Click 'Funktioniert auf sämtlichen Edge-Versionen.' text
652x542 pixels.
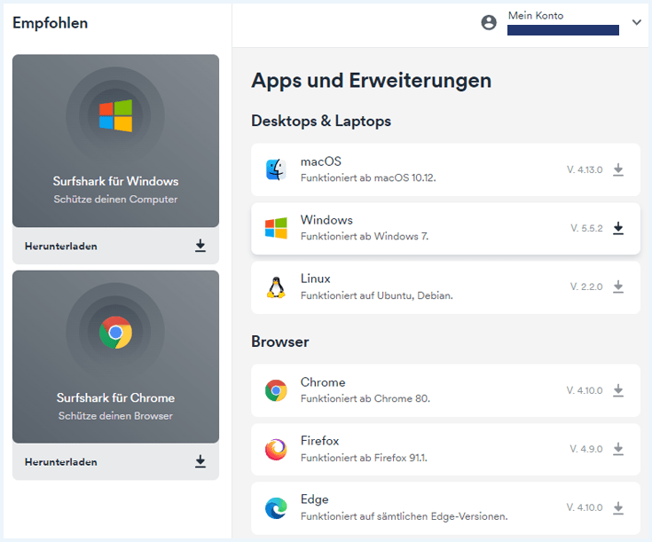click(404, 516)
